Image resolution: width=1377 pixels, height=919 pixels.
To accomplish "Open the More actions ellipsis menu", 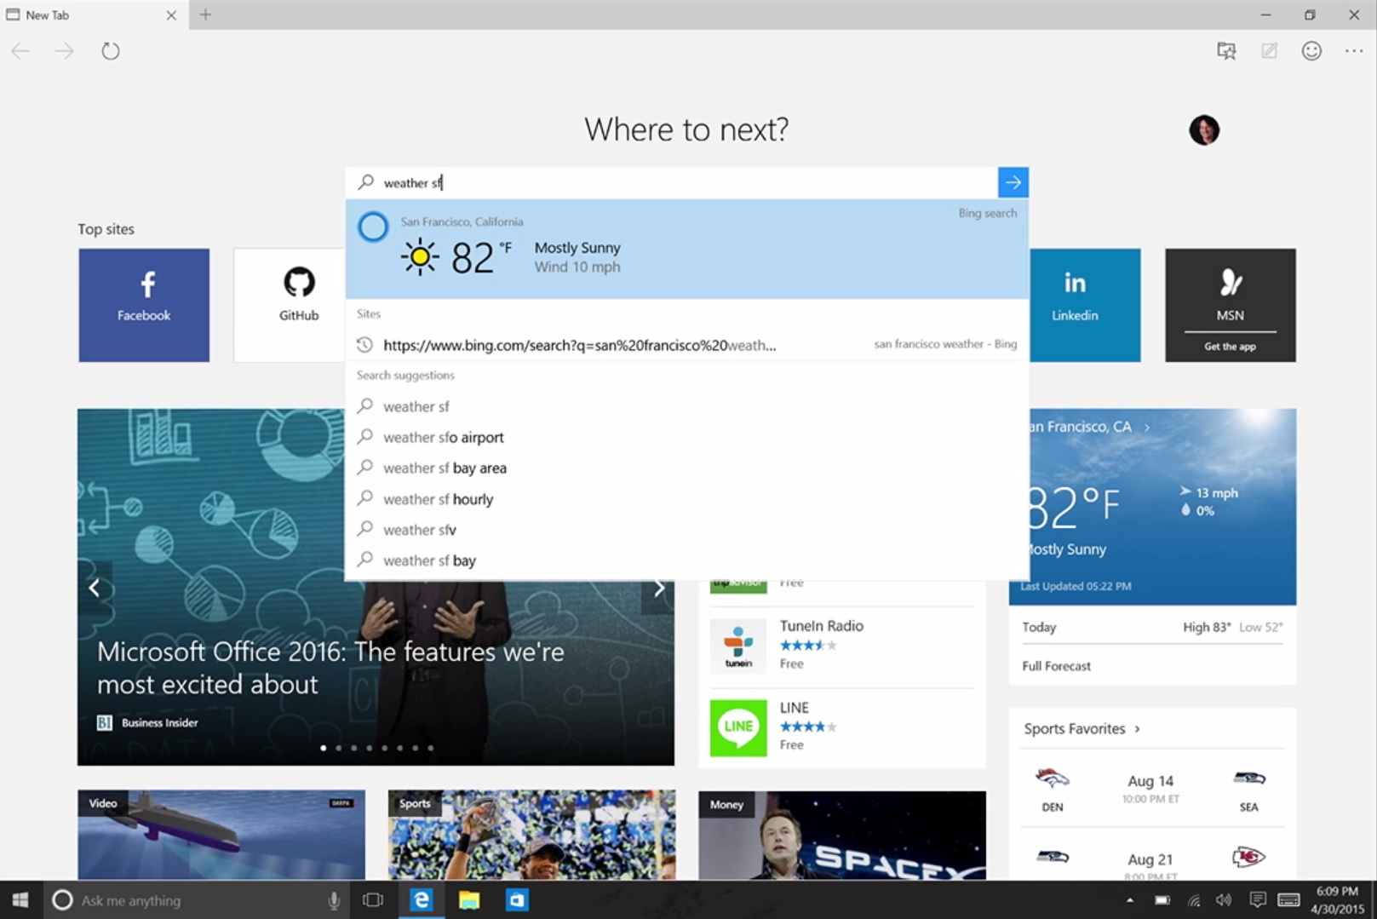I will click(1354, 51).
